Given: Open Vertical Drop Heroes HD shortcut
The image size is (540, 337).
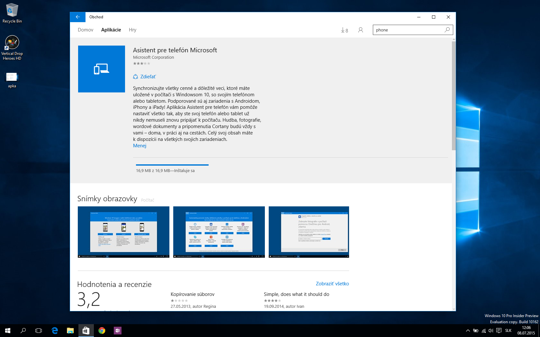Looking at the screenshot, I should tap(12, 48).
